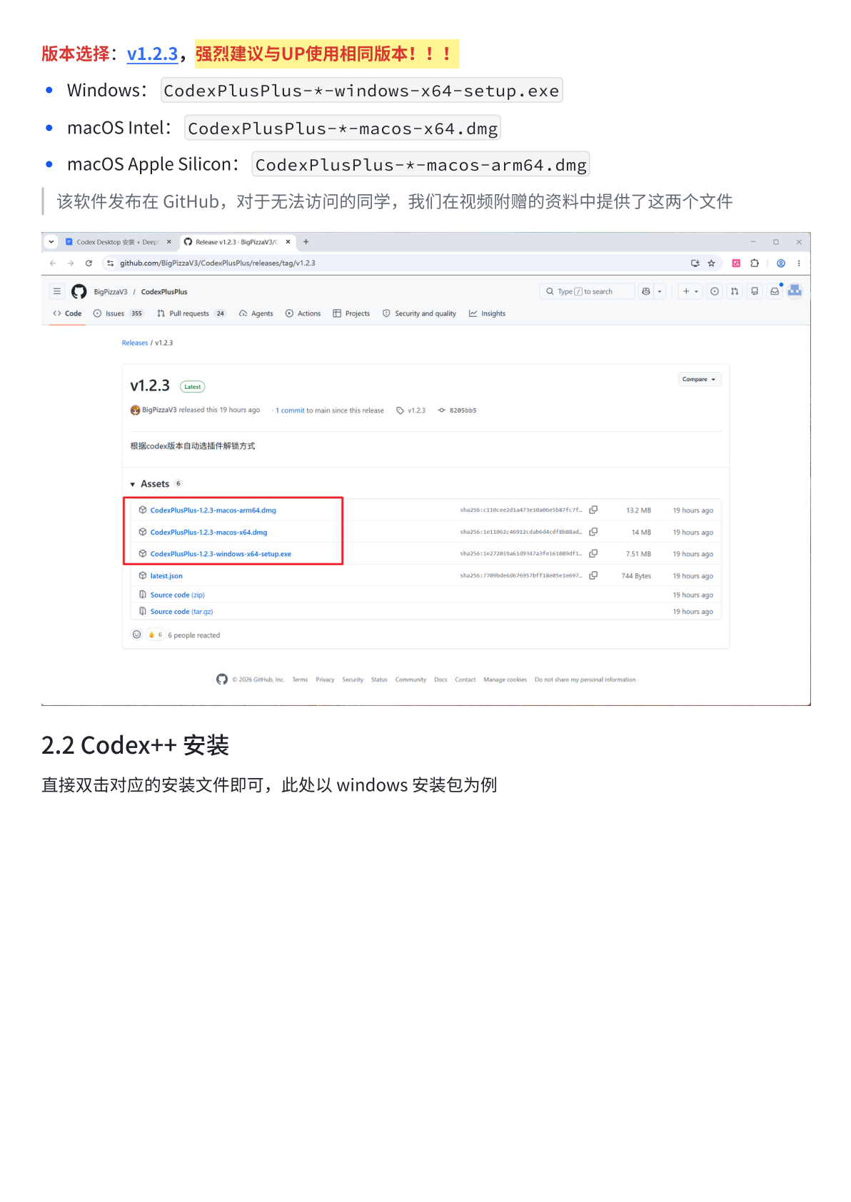Open the Compare dropdown button
851x1202 pixels.
pos(700,379)
